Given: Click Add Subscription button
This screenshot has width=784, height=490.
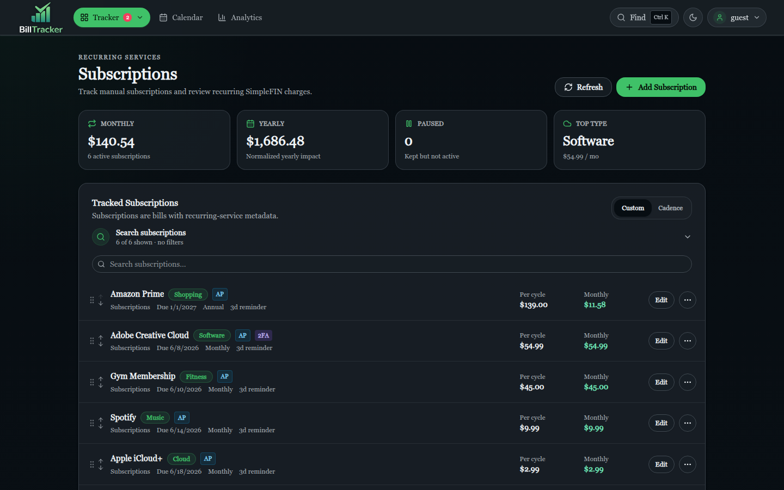Looking at the screenshot, I should click(x=661, y=87).
